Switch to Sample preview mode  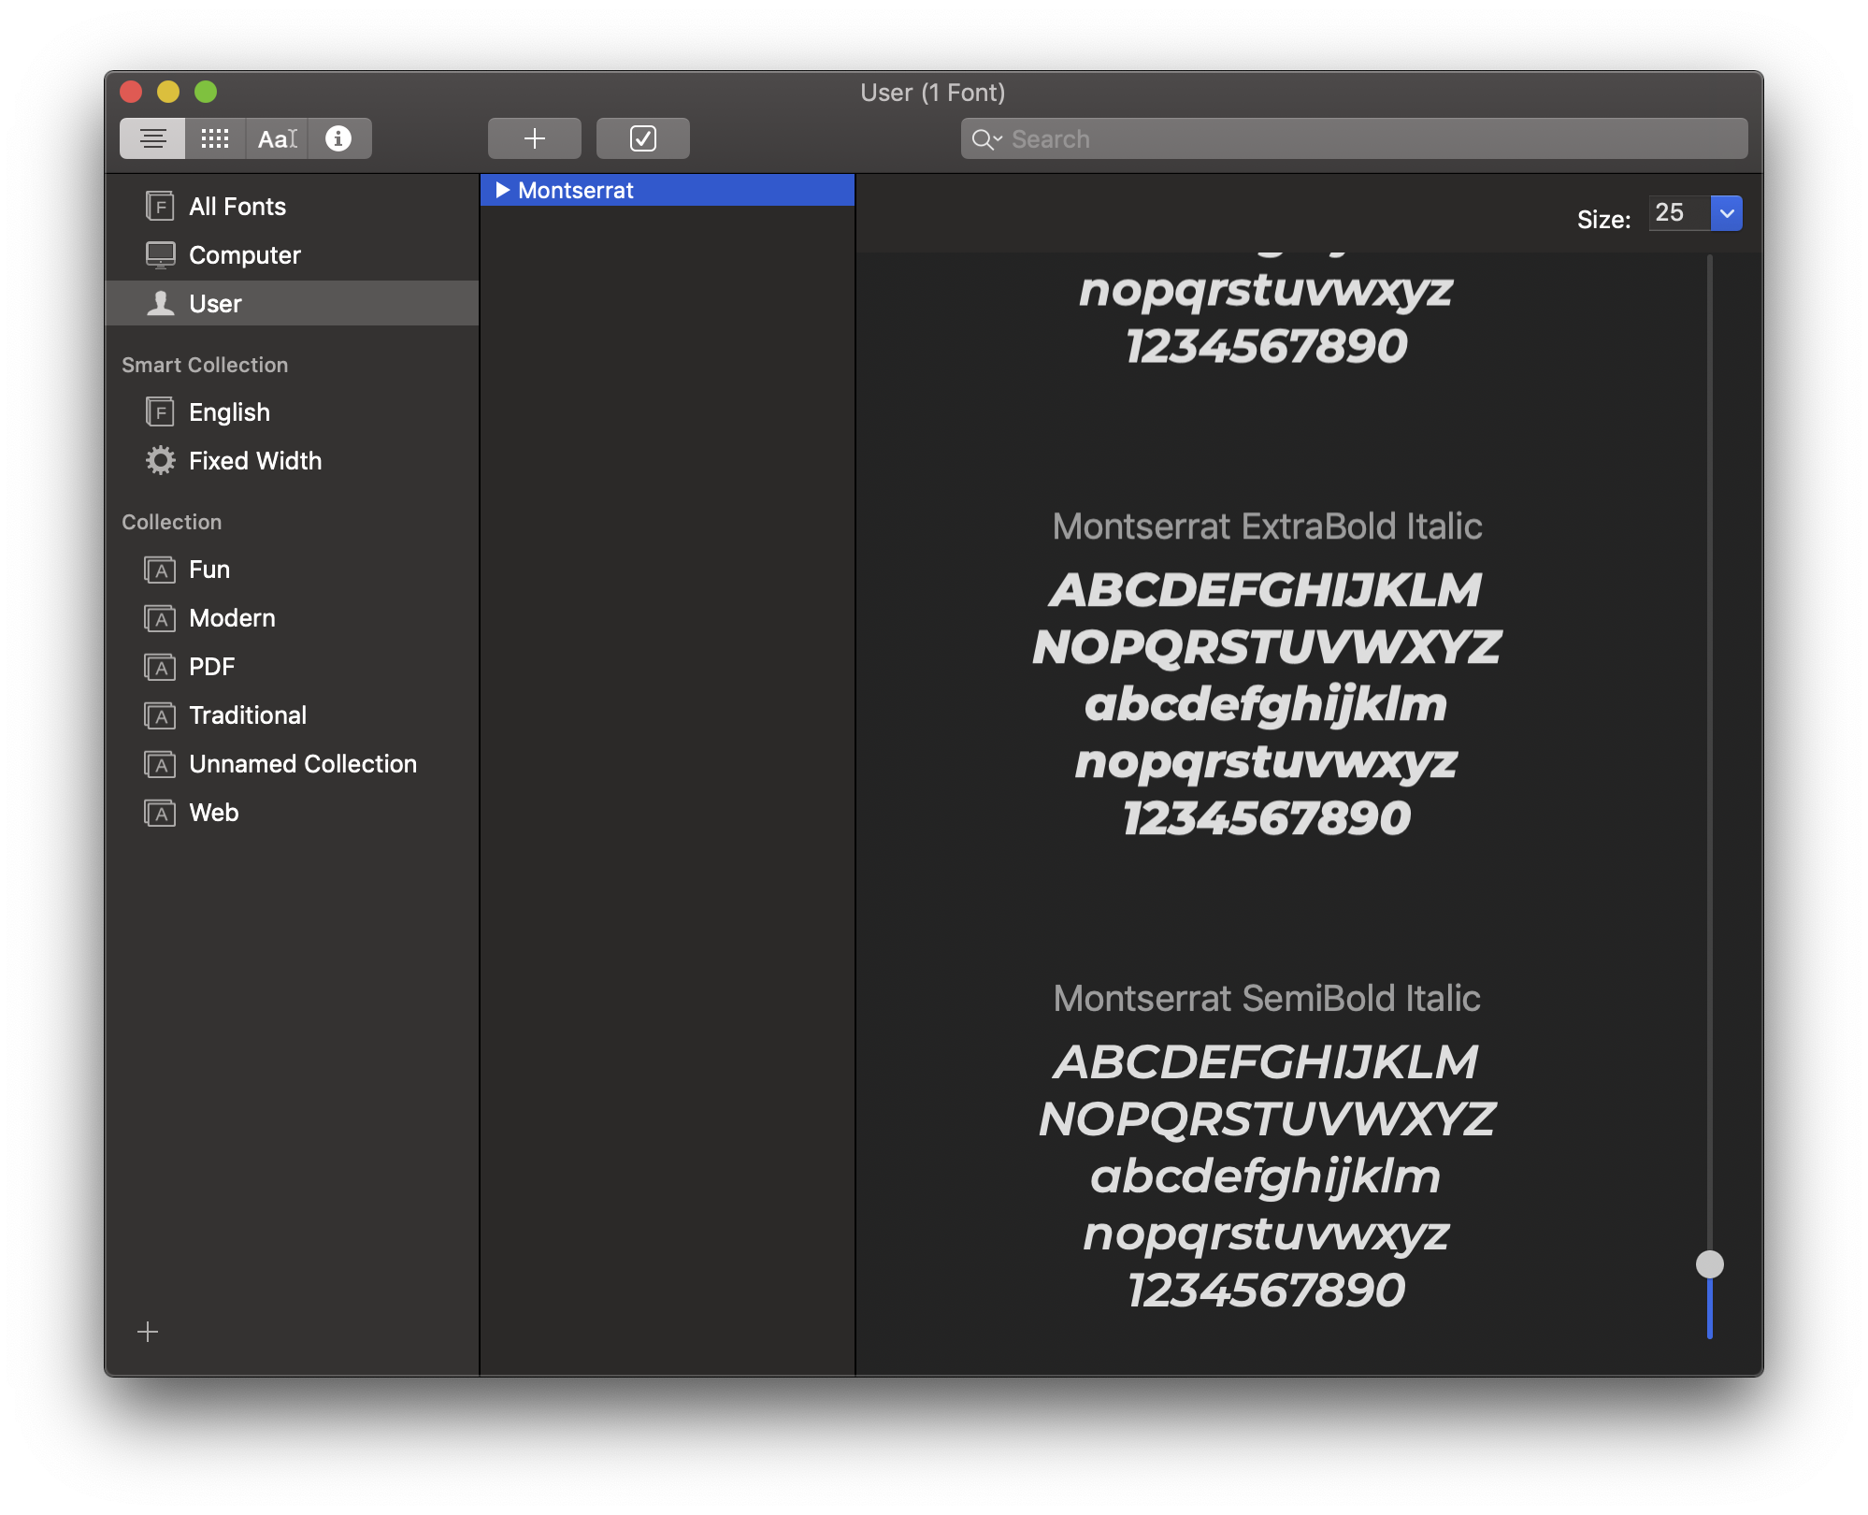[152, 138]
